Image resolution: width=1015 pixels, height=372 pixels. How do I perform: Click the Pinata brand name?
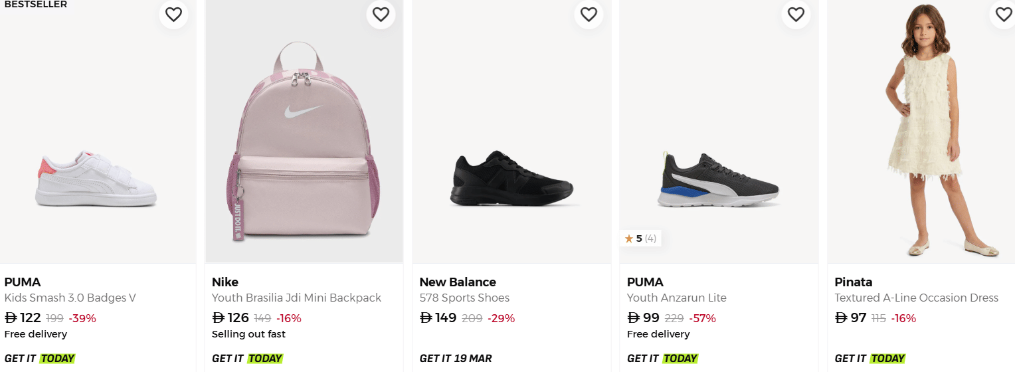click(x=853, y=282)
